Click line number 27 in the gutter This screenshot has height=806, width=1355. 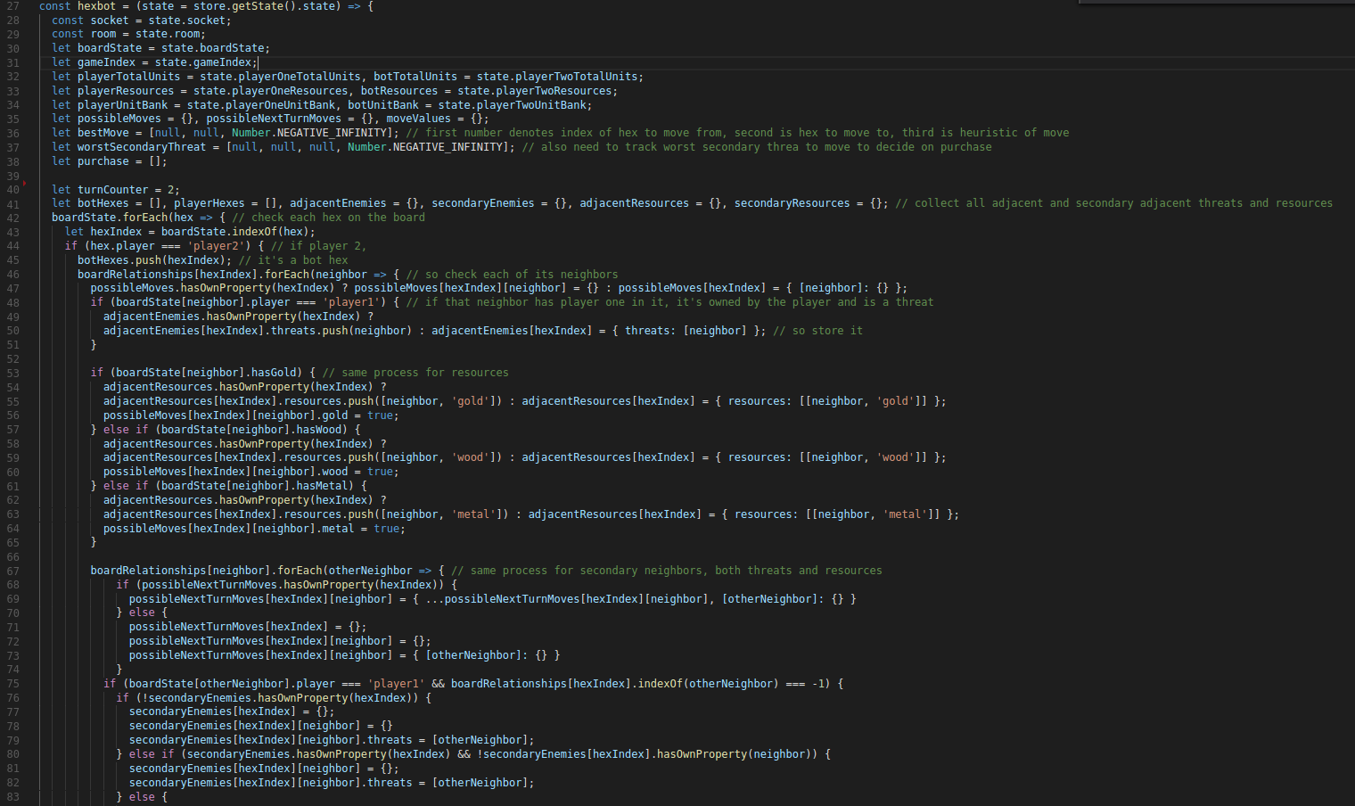(12, 6)
